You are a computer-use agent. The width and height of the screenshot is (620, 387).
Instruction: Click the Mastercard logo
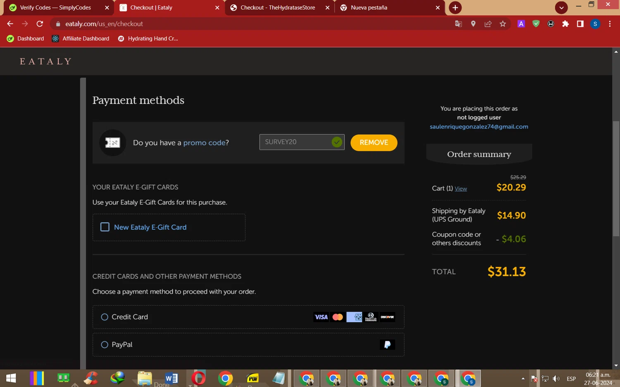pos(338,317)
